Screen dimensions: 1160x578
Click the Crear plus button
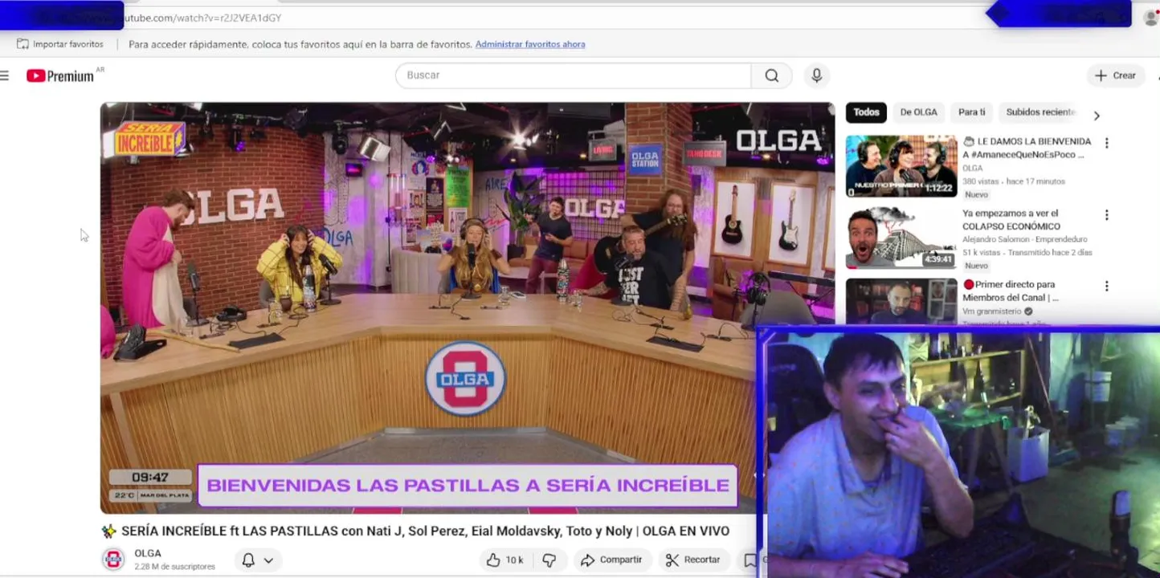point(1115,75)
